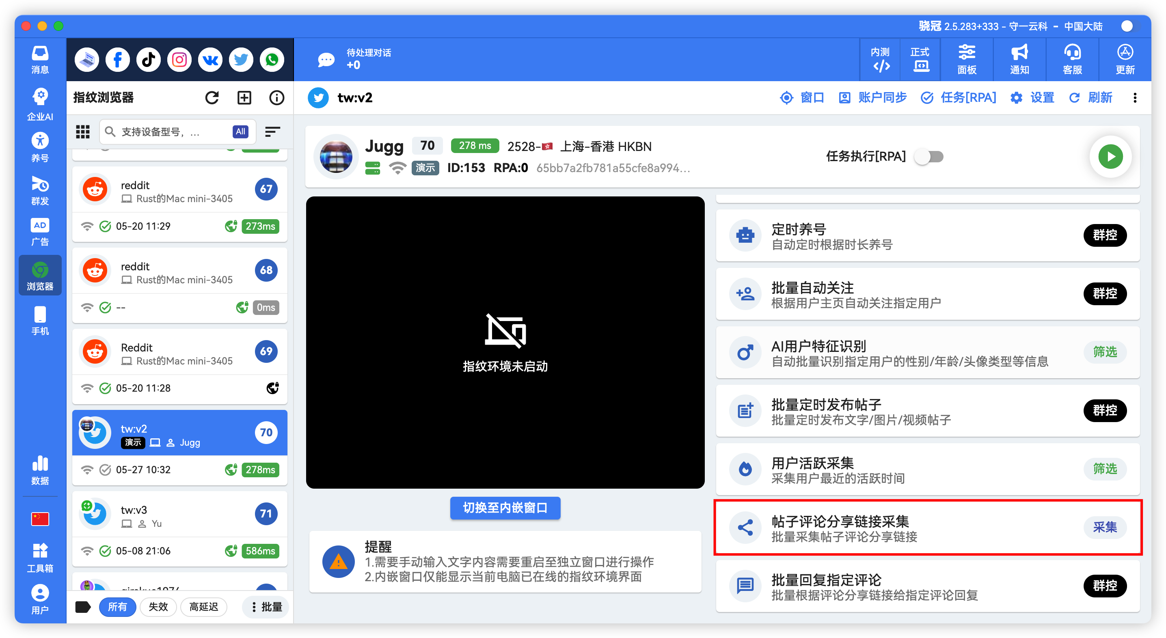Select the laptop device platform icon
Screen dimensions: 1166x638
87,60
